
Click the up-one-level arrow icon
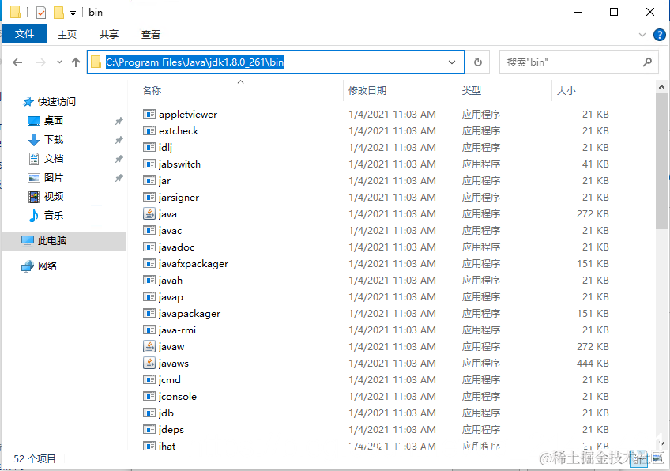click(x=75, y=62)
